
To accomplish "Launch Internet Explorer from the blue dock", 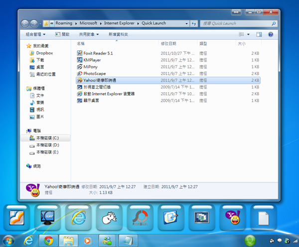I will click(x=78, y=218).
